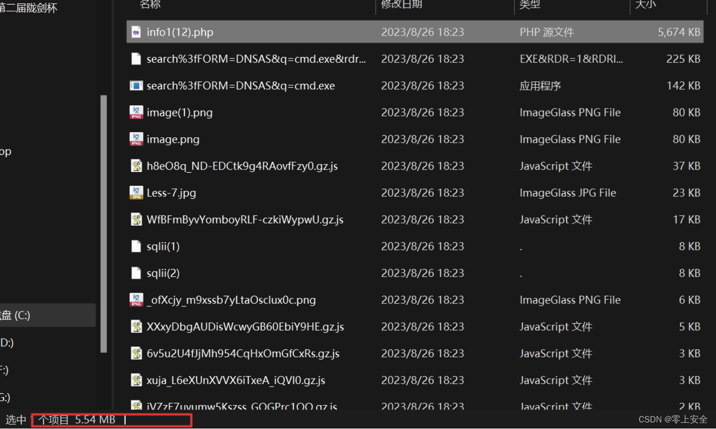Click the WfBFmByvYomboyRLF JavaScript file icon
The width and height of the screenshot is (716, 429).
[136, 219]
